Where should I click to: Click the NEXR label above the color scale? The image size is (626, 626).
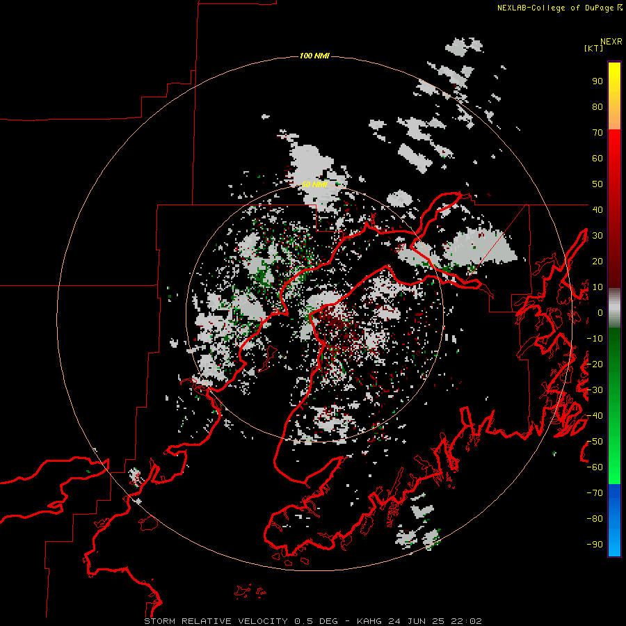611,42
